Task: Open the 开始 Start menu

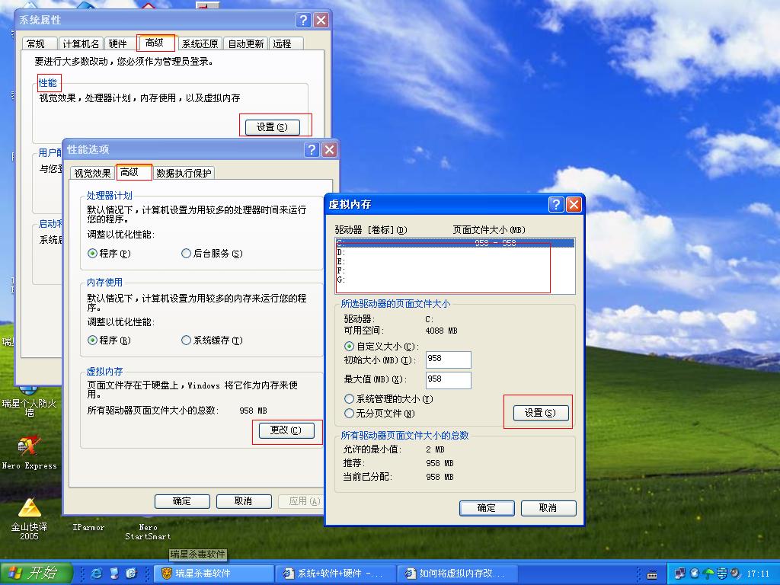Action: 36,573
